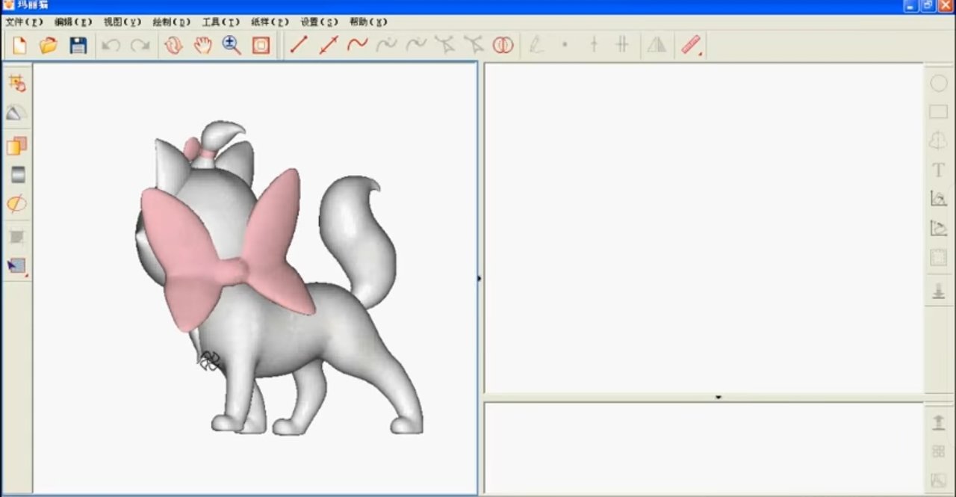
Task: Click the greyed-out point dot icon
Action: pos(565,45)
